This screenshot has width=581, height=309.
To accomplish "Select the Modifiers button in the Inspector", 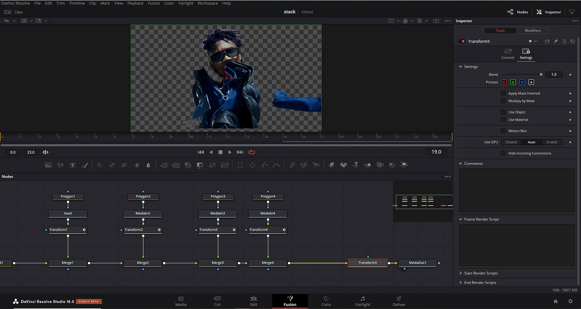I will pyautogui.click(x=532, y=31).
